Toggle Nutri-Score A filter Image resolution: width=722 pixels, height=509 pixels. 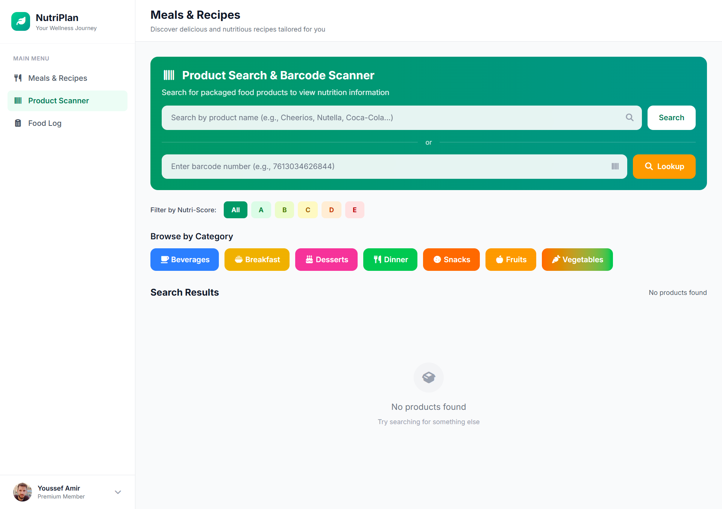coord(261,210)
